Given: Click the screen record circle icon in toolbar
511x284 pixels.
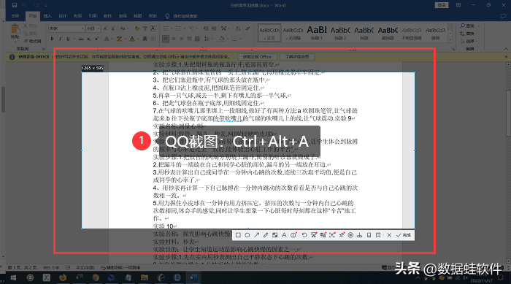Looking at the screenshot, I should tap(350, 235).
